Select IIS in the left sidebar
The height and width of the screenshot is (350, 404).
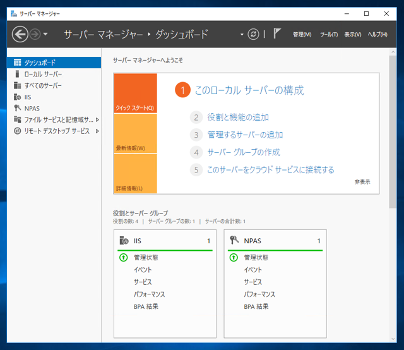[x=28, y=97]
